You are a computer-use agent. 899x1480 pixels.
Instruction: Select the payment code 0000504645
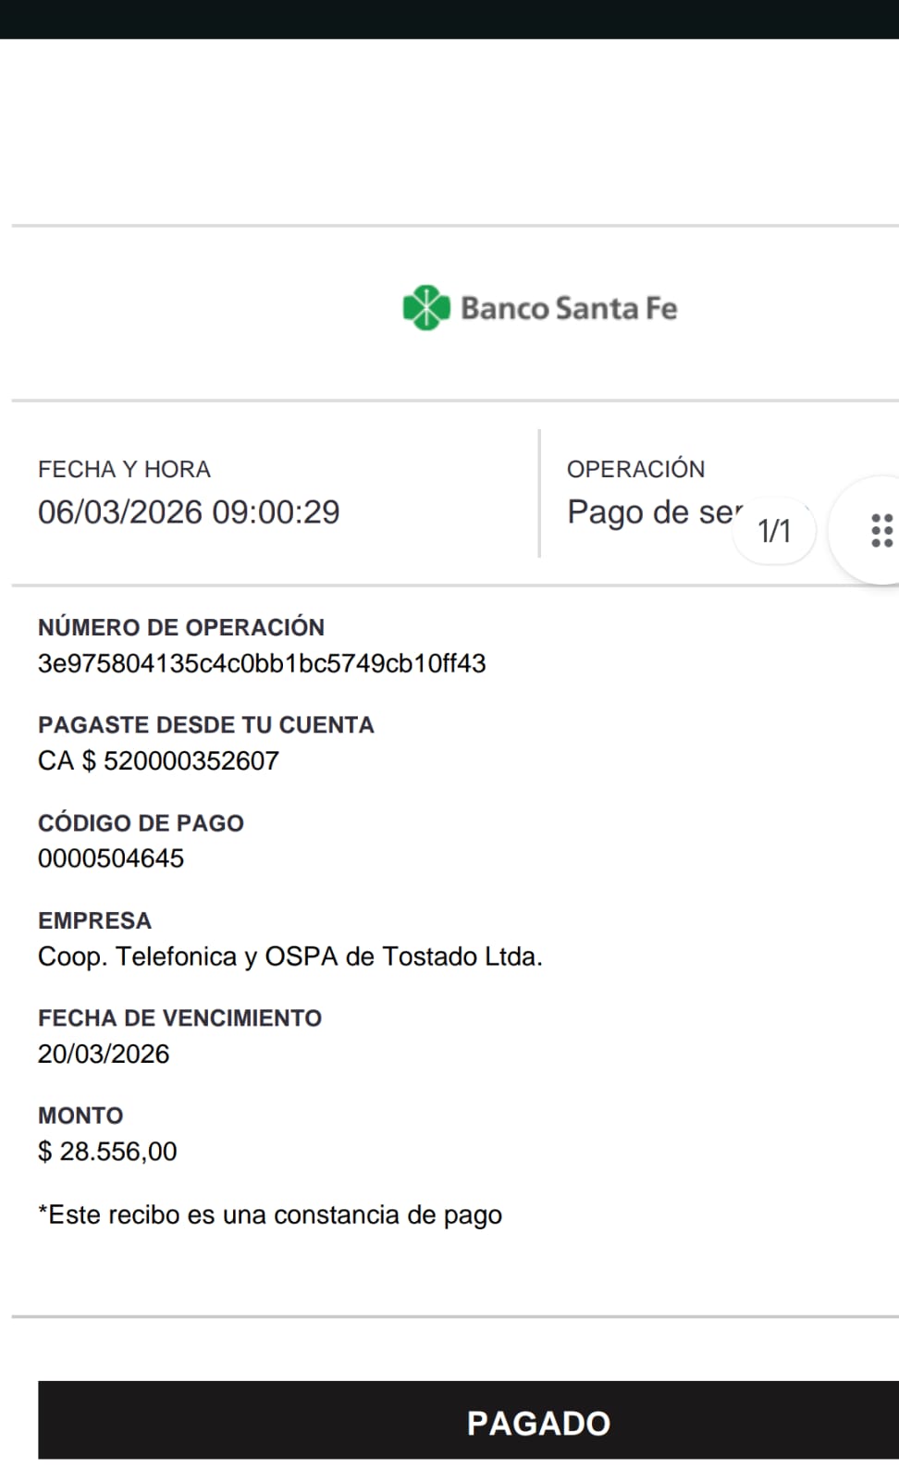(x=111, y=858)
